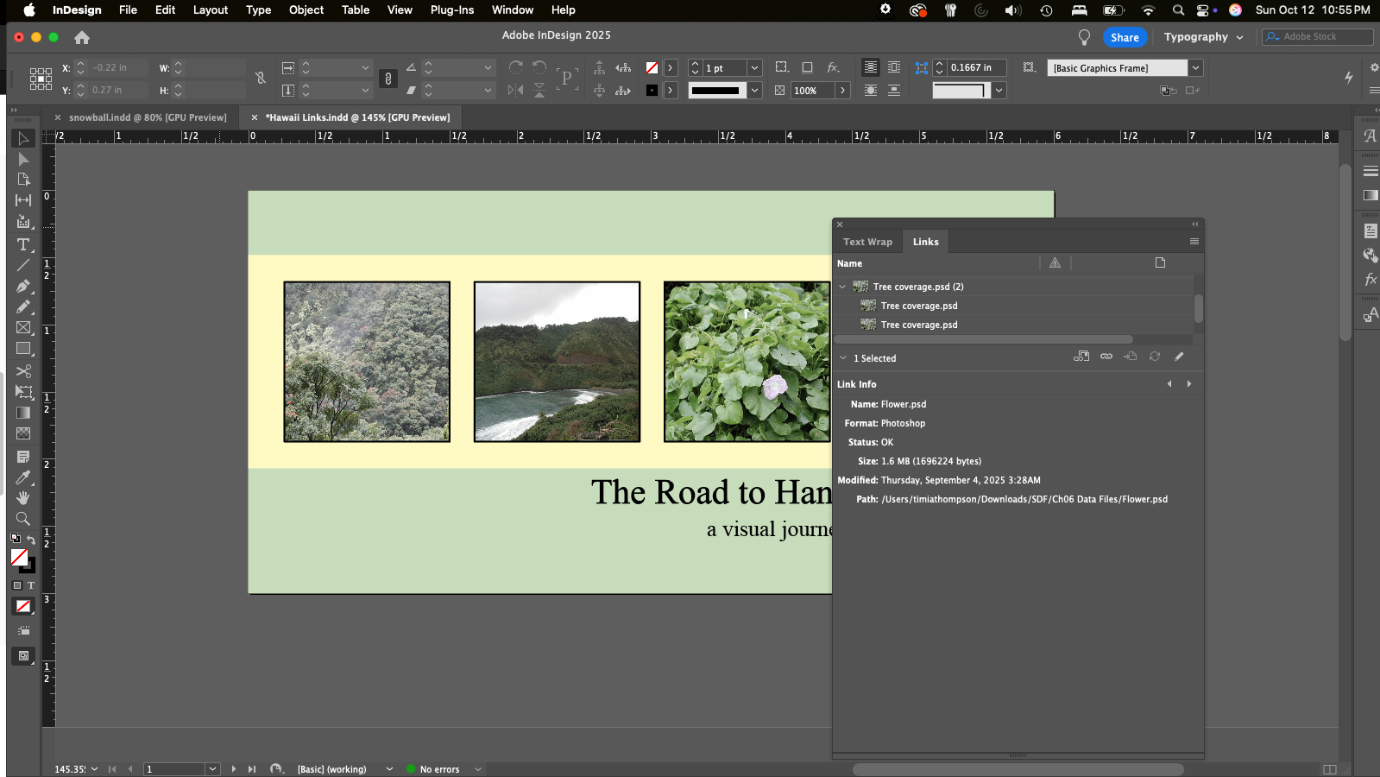1380x777 pixels.
Task: Select the Pen tool in toolbox
Action: point(23,286)
